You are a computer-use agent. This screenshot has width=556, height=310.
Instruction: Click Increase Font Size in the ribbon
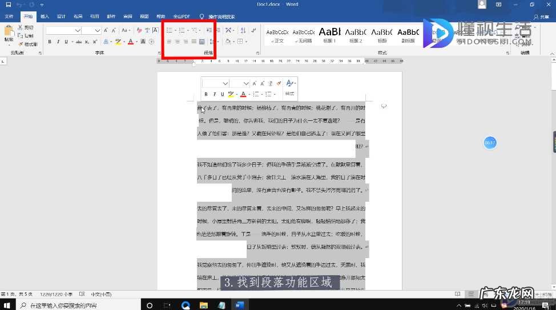point(106,30)
